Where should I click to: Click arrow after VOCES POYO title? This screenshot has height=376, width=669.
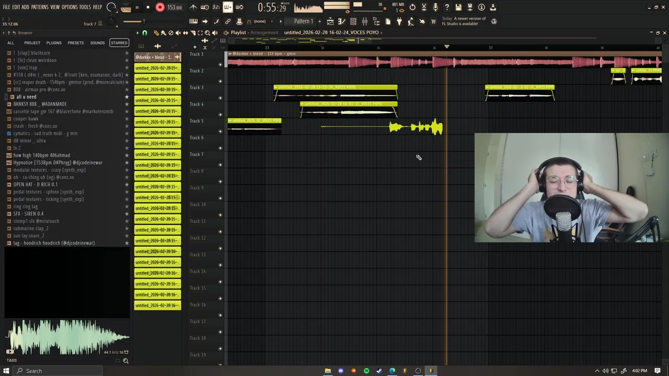tap(382, 32)
